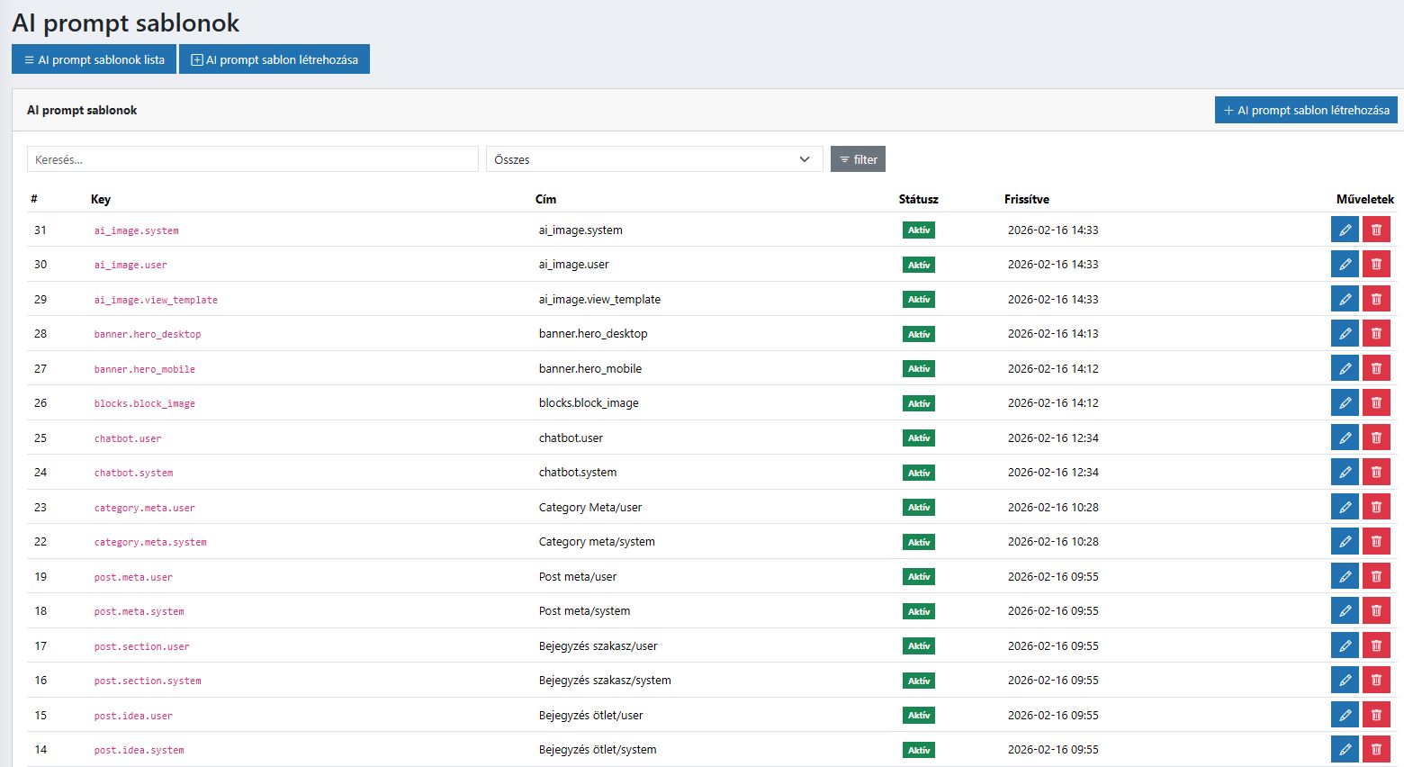
Task: Click the Aktív badge for ai_image.view_template
Action: [x=918, y=300]
